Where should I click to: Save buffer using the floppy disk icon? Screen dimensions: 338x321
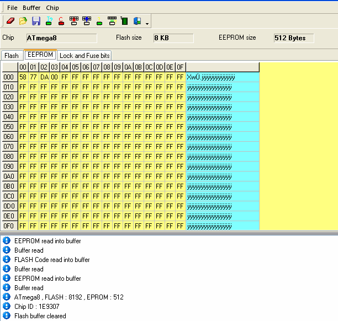pos(36,22)
